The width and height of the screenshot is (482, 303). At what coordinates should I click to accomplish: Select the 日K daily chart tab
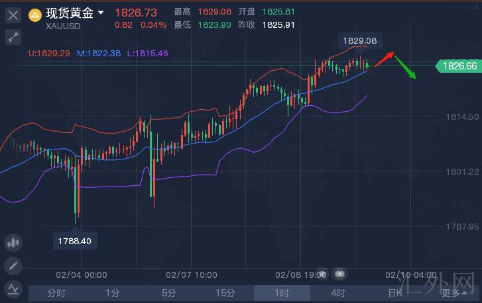coord(395,293)
